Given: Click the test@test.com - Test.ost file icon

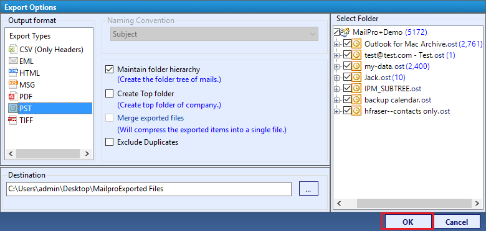Looking at the screenshot, I should [356, 55].
